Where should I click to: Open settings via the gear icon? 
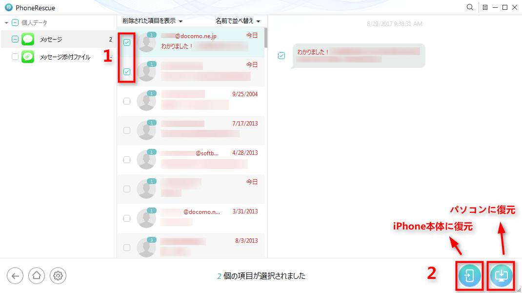pos(58,276)
